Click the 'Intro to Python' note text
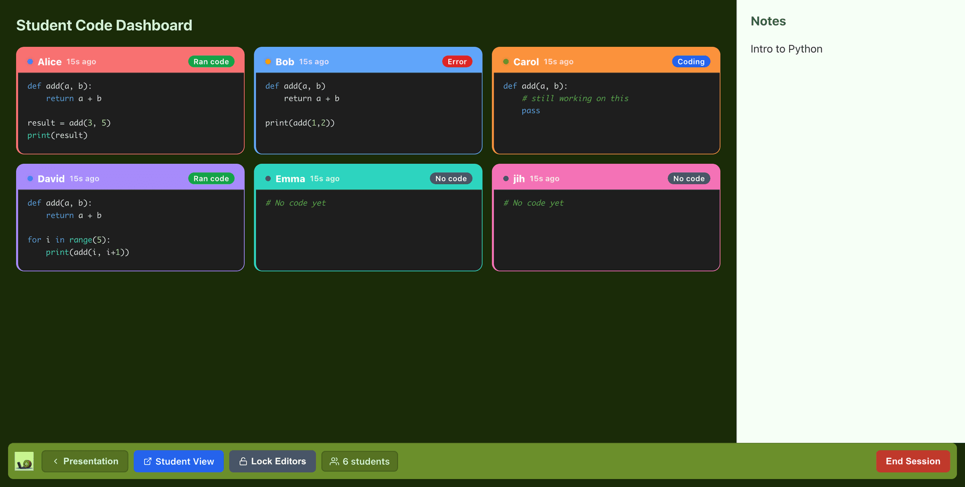This screenshot has height=487, width=965. 786,49
